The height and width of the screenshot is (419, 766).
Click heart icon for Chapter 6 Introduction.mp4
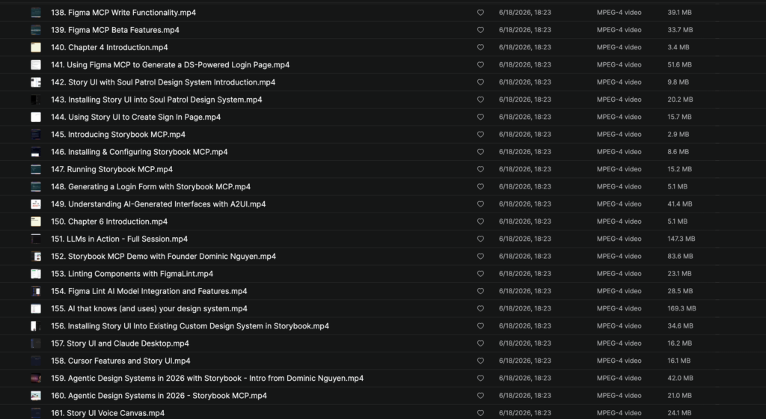[480, 221]
